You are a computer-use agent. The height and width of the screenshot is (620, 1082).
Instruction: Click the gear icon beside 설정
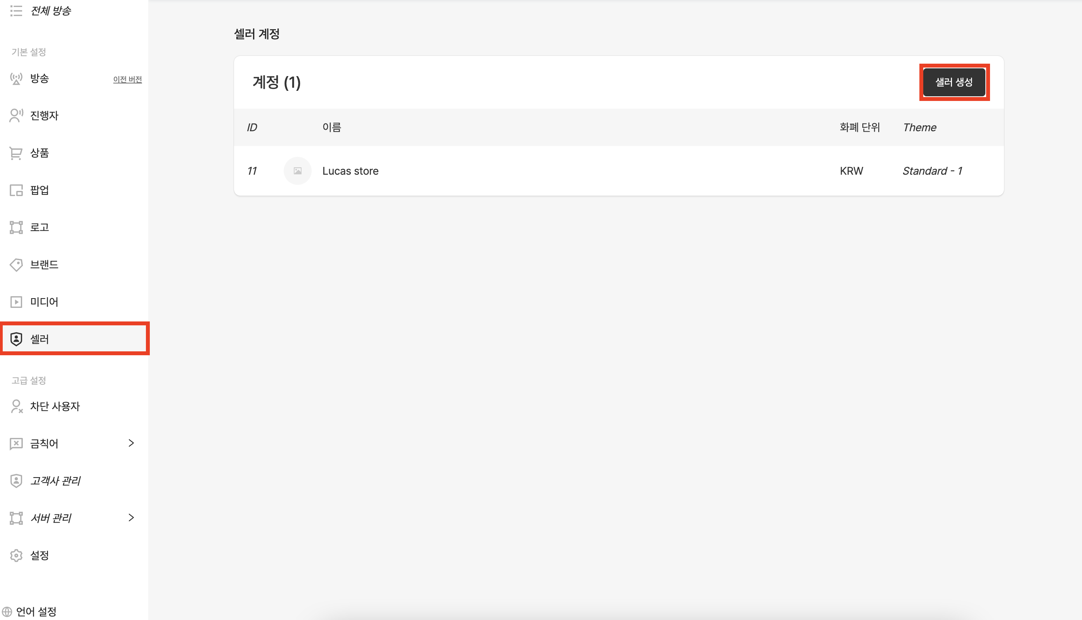pos(16,555)
